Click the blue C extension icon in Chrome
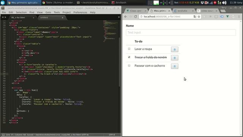This screenshot has height=137, width=243. [x=222, y=16]
